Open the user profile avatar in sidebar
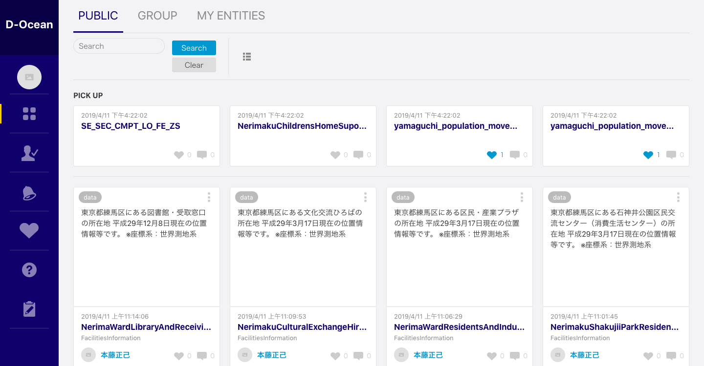 click(x=29, y=77)
